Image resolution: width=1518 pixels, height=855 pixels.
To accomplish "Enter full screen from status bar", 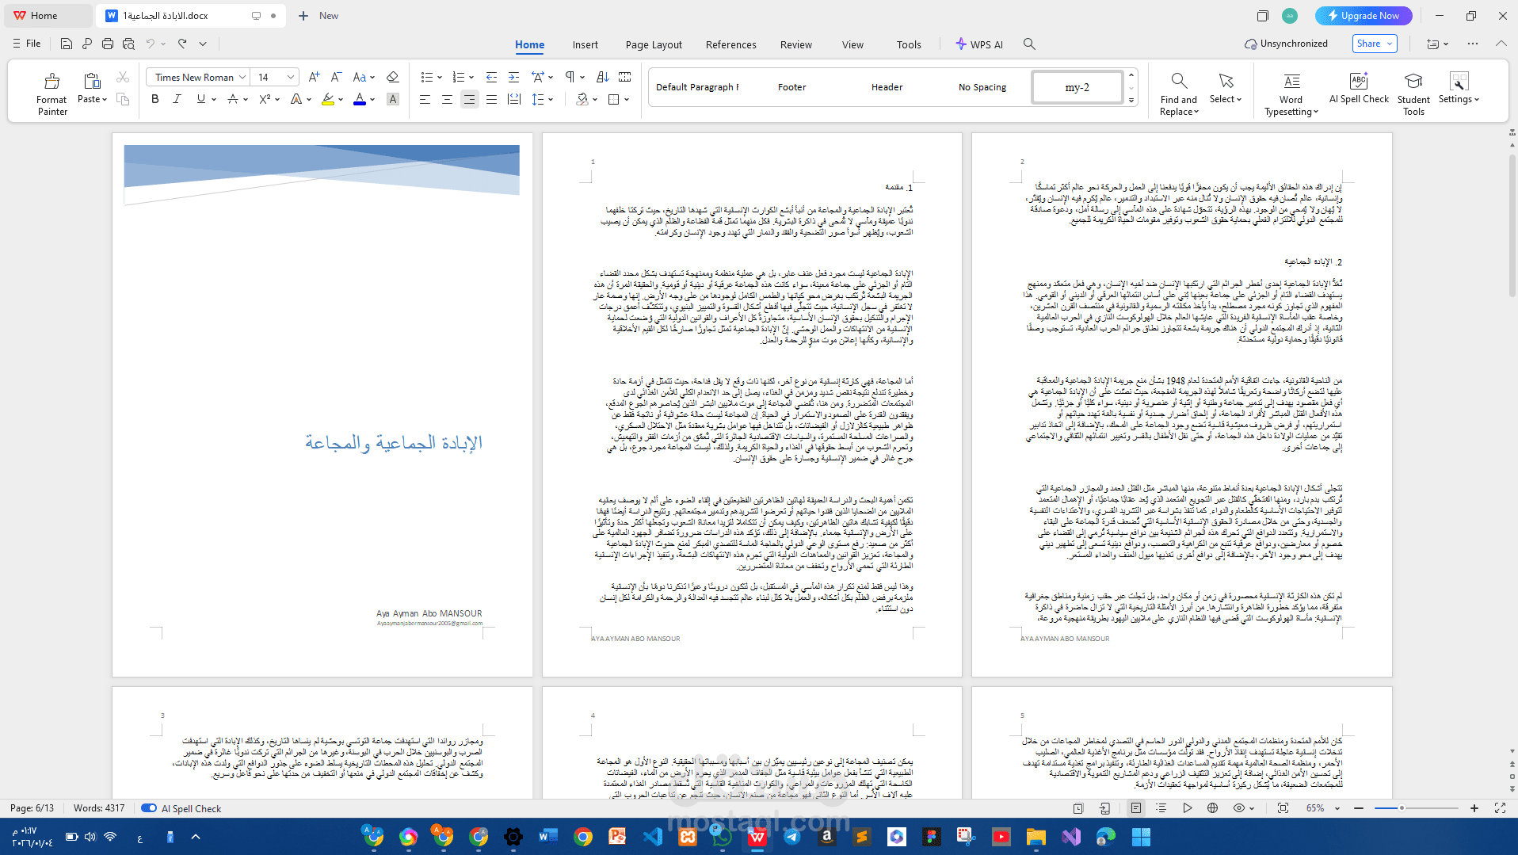I will (x=1500, y=808).
